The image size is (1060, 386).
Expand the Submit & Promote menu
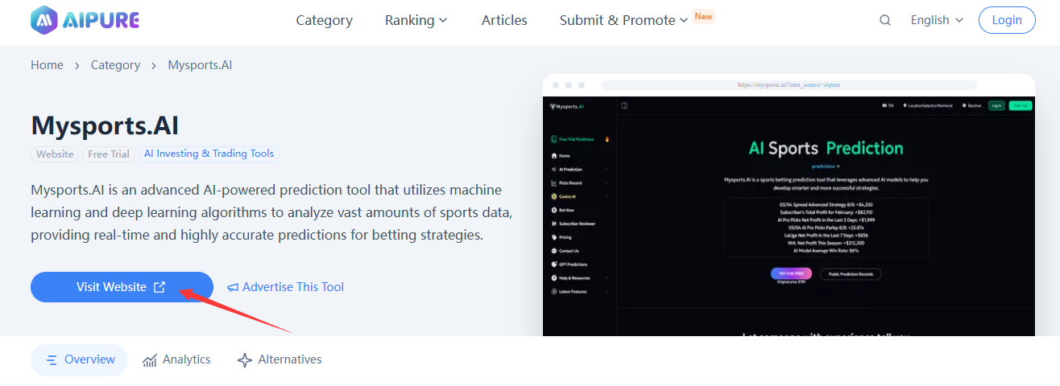coord(624,20)
